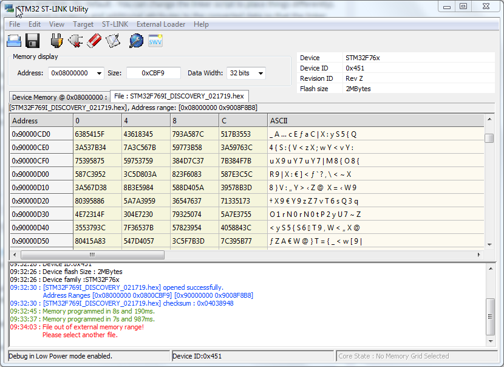Select address row 0x90000D50
Screen dimensions: 504x367
tap(41, 241)
